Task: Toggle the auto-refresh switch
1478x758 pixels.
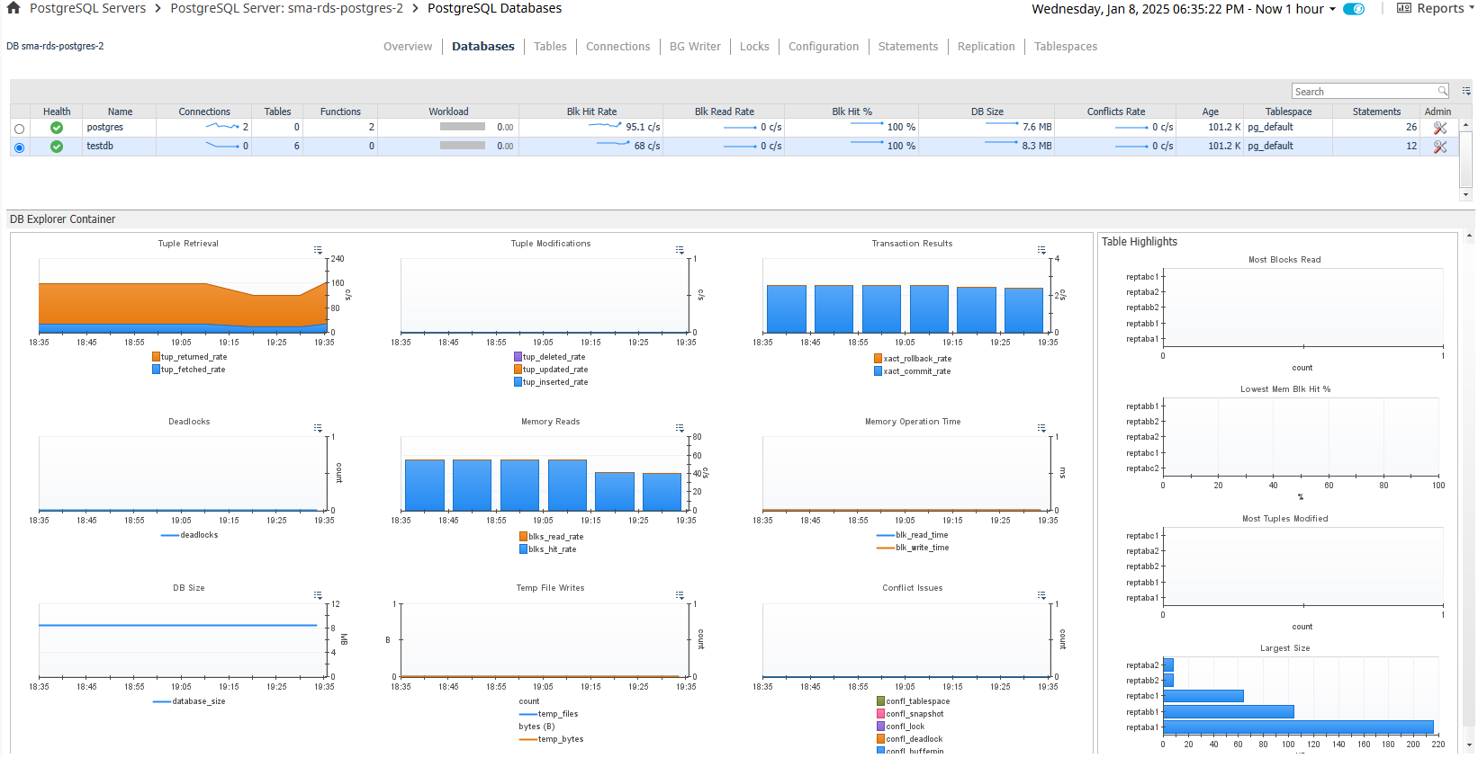Action: [x=1354, y=9]
